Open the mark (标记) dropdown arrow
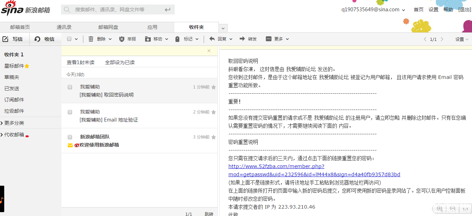Viewport: 472px width, 216px height. tap(197, 39)
